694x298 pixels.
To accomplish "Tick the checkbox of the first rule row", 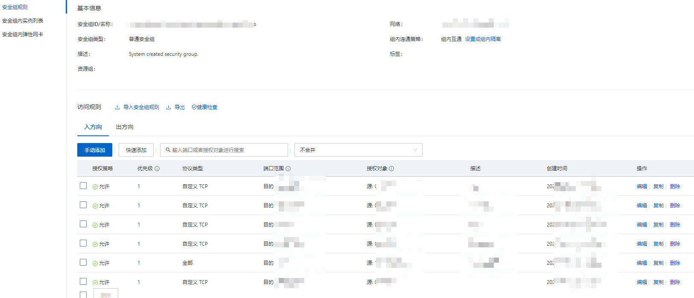I will 83,186.
